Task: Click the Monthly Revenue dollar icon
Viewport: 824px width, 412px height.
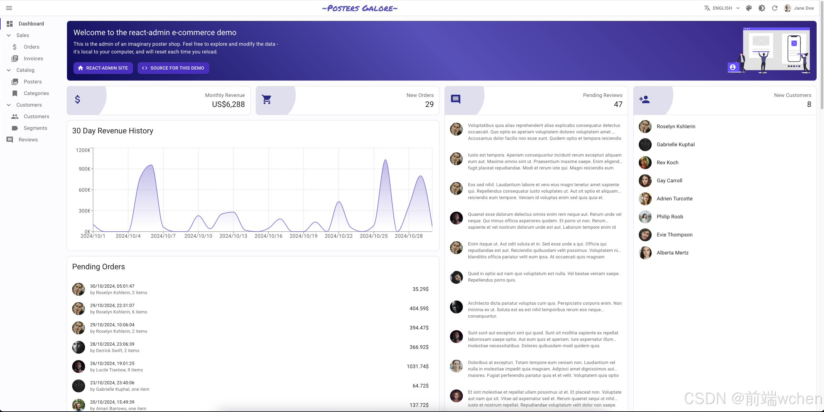Action: (77, 100)
